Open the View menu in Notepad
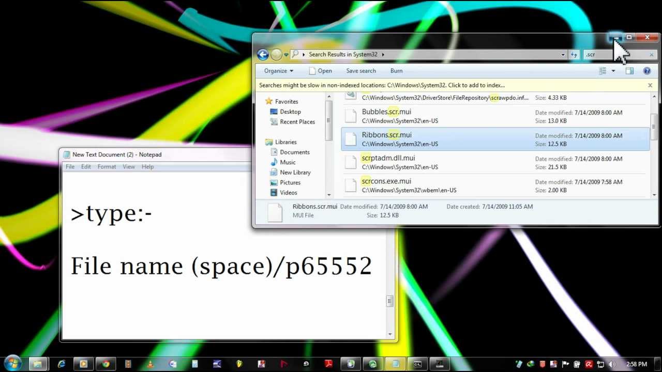 pos(128,166)
